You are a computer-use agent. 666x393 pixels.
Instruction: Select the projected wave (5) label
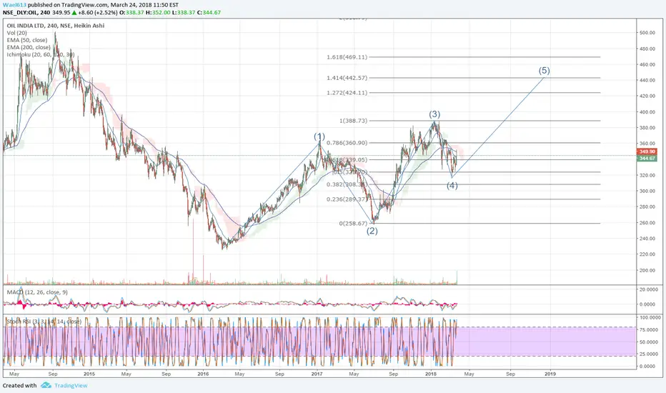[x=544, y=71]
